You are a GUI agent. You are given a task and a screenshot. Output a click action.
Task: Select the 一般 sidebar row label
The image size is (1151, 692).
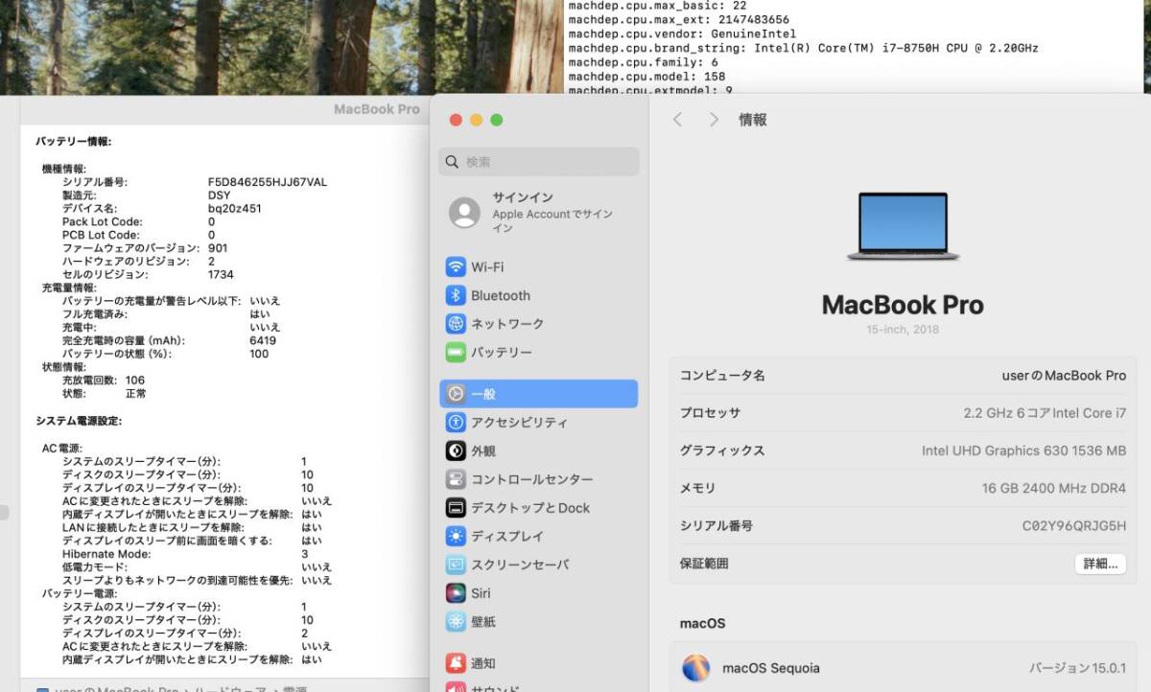(483, 394)
